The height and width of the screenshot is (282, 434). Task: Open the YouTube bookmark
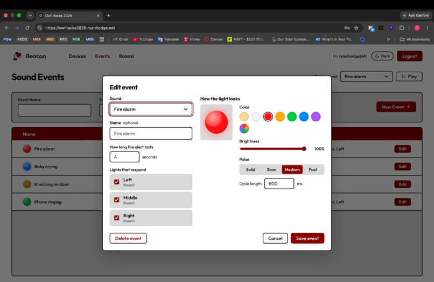tap(143, 39)
